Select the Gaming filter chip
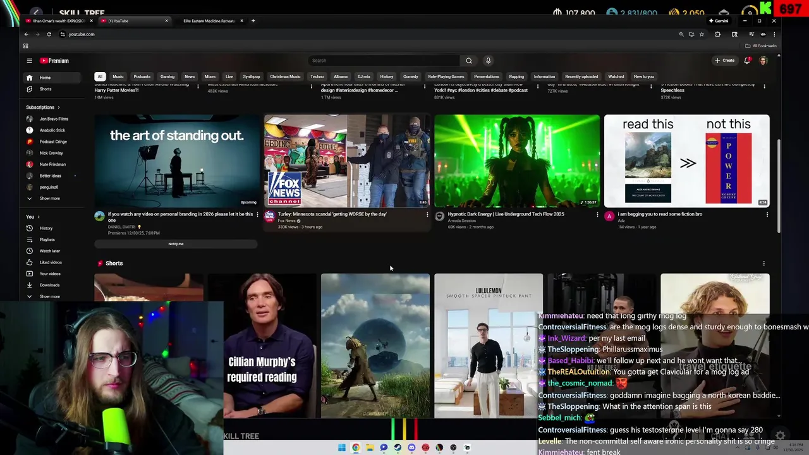Image resolution: width=809 pixels, height=455 pixels. point(167,76)
